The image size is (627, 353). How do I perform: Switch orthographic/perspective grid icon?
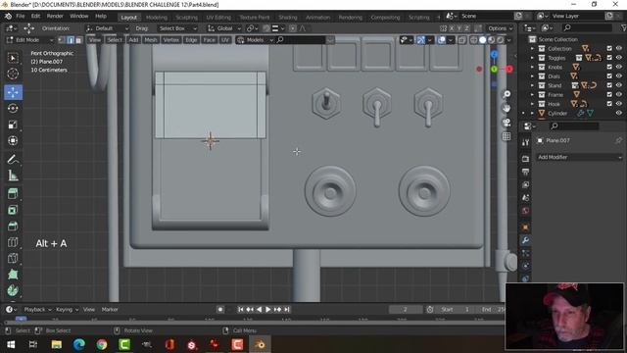(506, 136)
